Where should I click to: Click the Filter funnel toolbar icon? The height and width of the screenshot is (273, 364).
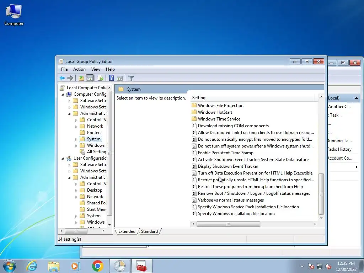131,78
